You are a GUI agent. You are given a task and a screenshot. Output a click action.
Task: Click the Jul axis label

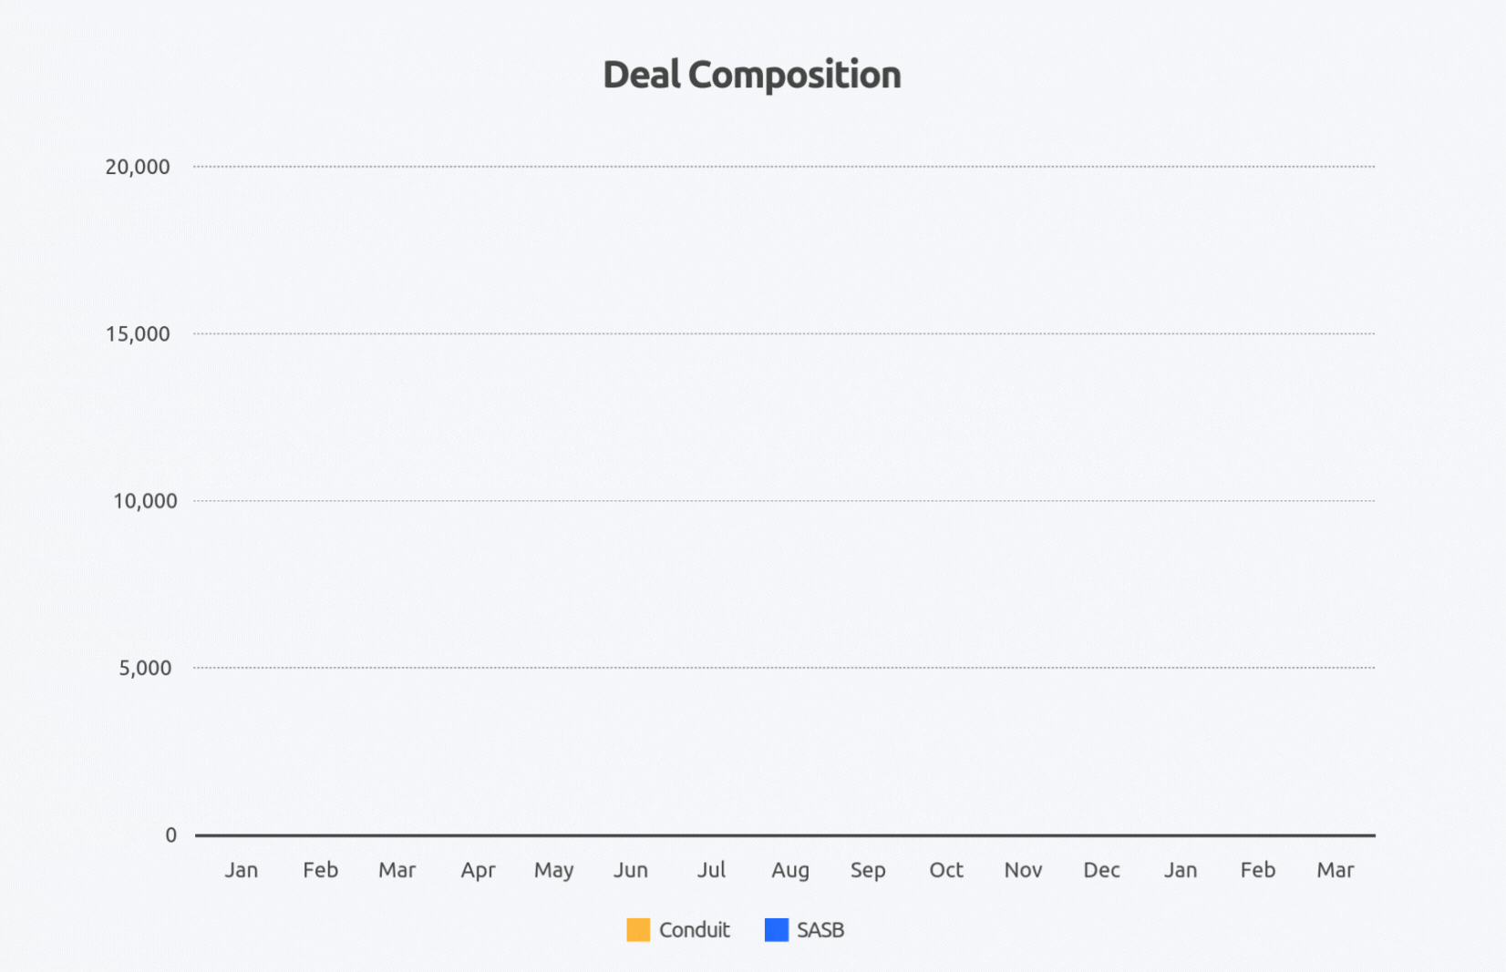point(711,870)
